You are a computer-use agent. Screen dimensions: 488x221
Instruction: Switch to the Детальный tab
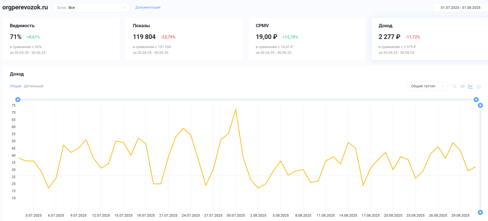click(34, 86)
